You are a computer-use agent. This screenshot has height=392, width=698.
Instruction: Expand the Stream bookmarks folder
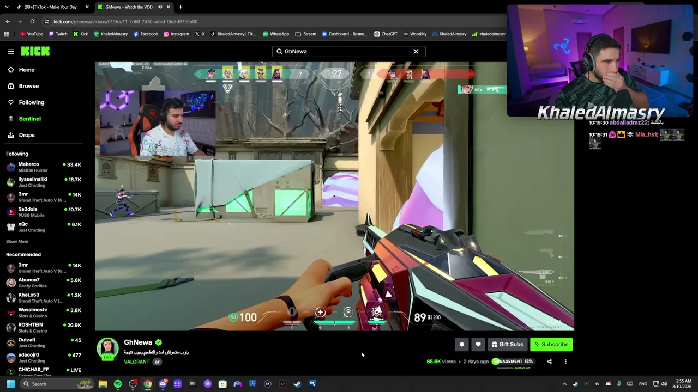(305, 34)
